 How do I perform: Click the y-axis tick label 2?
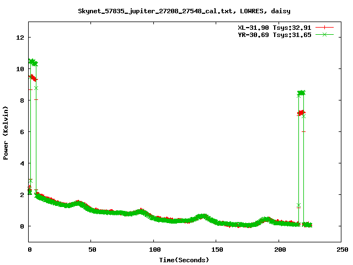coord(22,195)
